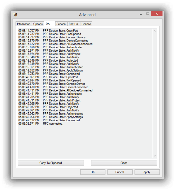
Task: Go to the License tab
Action: click(86, 24)
